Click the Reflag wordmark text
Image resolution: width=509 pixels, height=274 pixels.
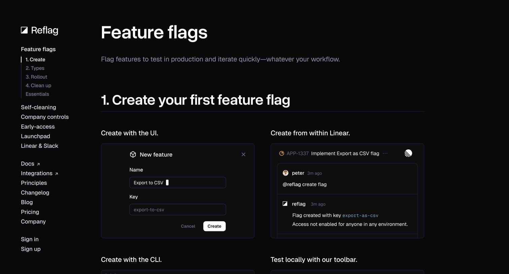pos(45,30)
